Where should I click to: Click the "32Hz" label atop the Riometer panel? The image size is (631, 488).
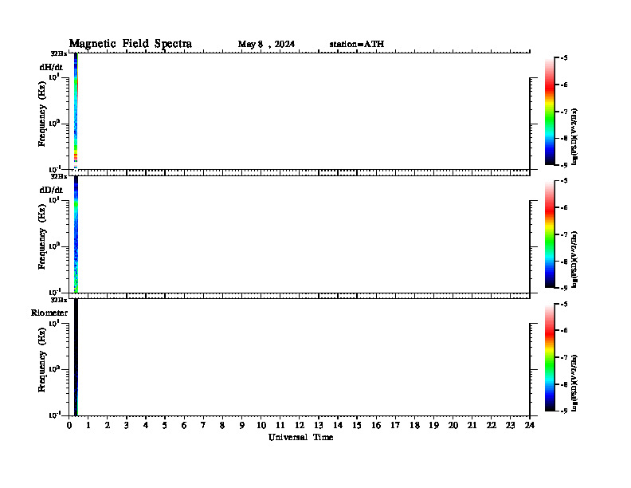pos(59,300)
